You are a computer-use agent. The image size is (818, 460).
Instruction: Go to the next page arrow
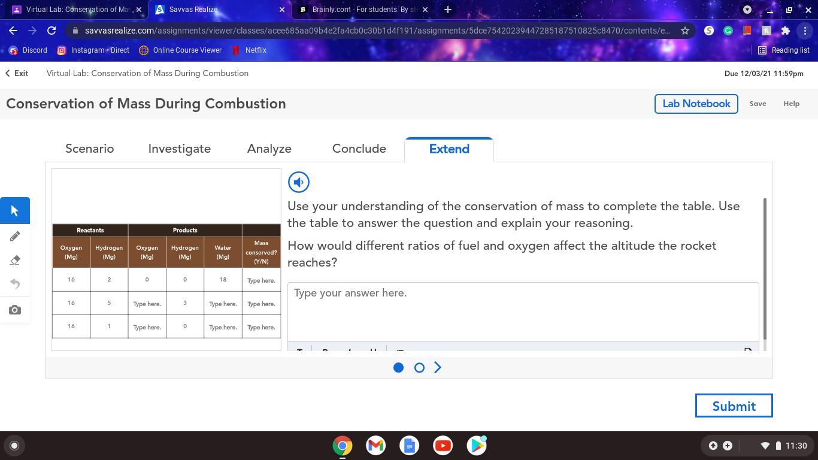point(438,368)
